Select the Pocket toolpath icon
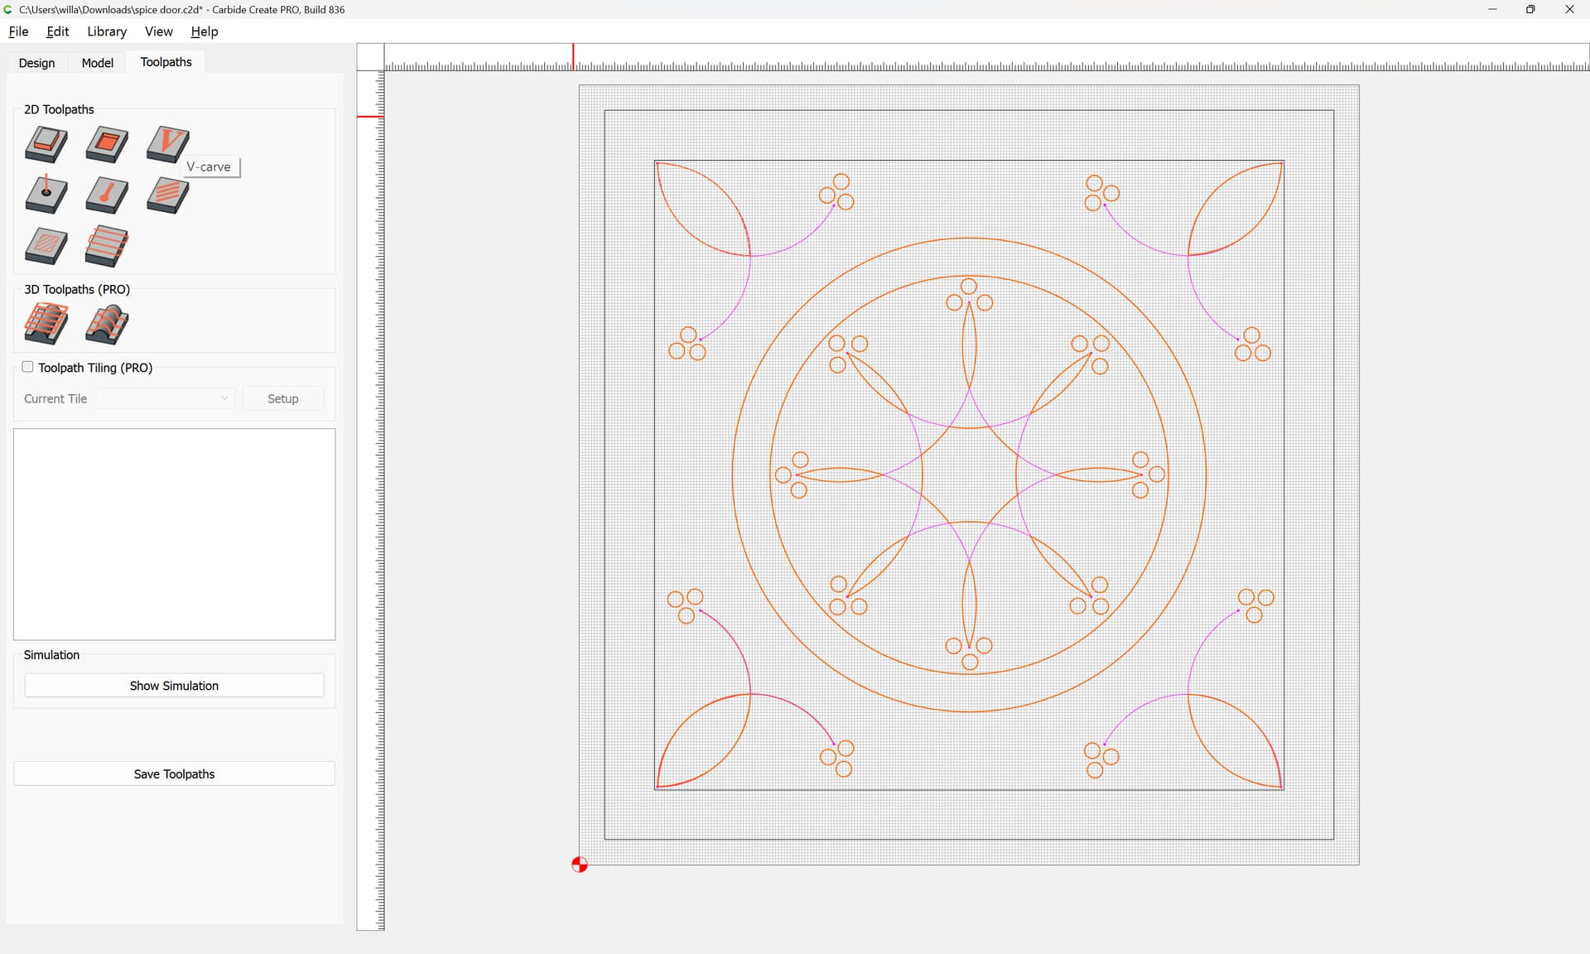Image resolution: width=1590 pixels, height=954 pixels. tap(107, 144)
